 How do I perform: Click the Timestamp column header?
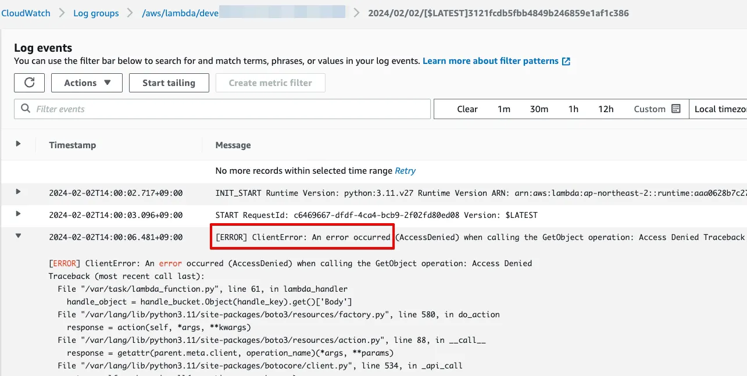[73, 145]
